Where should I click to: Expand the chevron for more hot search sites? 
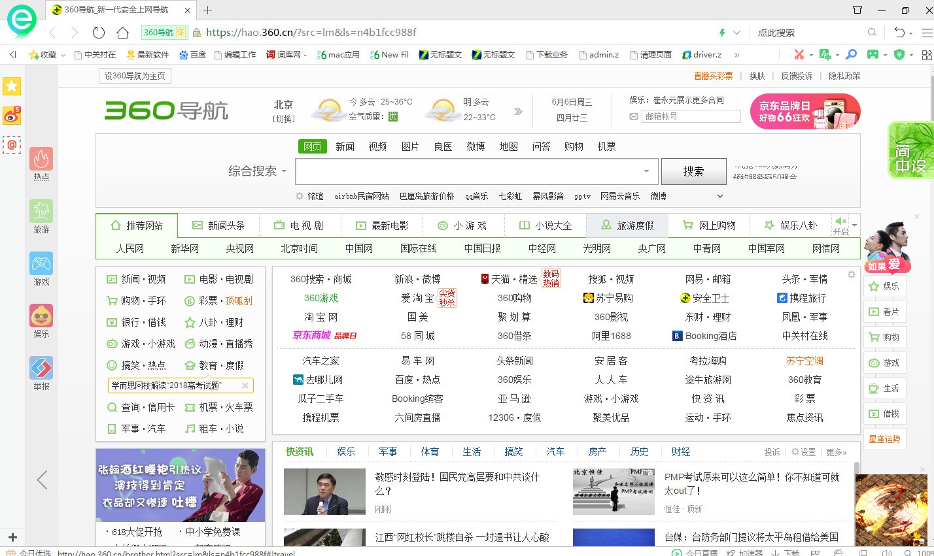(719, 195)
